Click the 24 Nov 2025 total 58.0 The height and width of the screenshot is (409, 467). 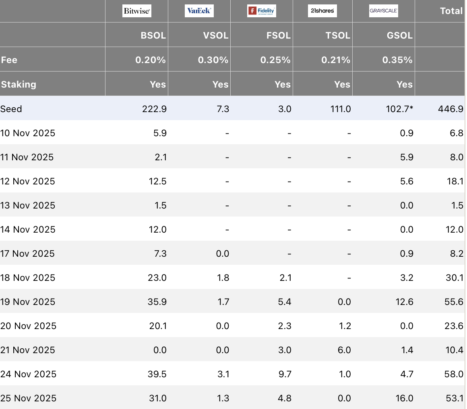point(454,374)
